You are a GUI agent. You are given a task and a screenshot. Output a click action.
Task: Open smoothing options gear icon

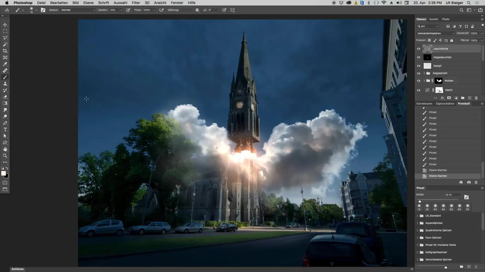[197, 10]
